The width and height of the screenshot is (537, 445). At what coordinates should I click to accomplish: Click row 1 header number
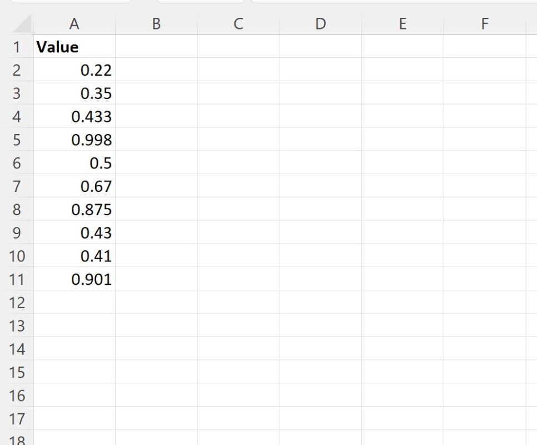(17, 47)
